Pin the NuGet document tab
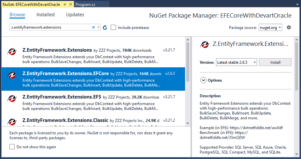Viewport: 301px width, 159px height. tap(64, 5)
